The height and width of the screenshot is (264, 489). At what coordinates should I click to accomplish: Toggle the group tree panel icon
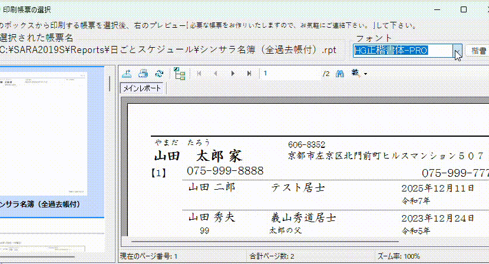pyautogui.click(x=180, y=74)
